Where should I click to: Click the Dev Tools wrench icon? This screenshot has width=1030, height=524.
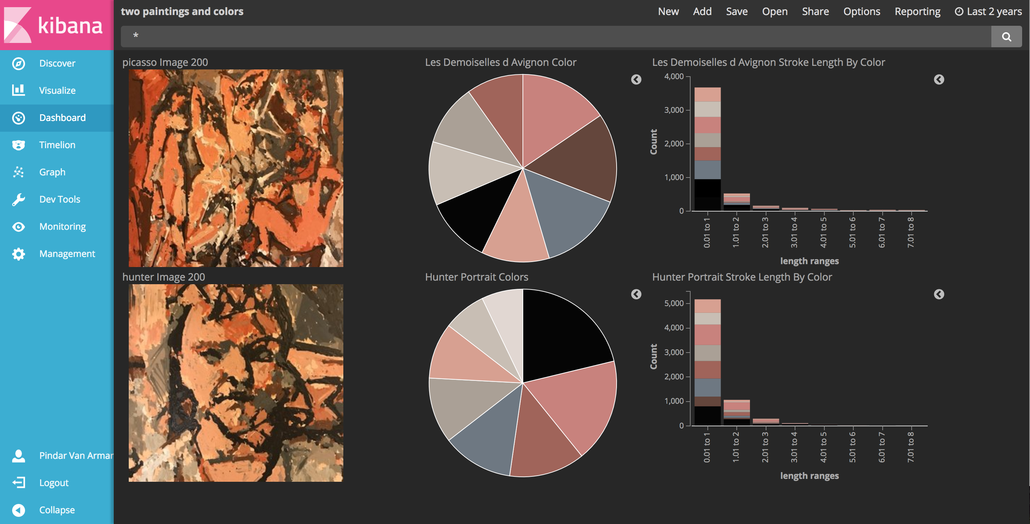tap(18, 199)
